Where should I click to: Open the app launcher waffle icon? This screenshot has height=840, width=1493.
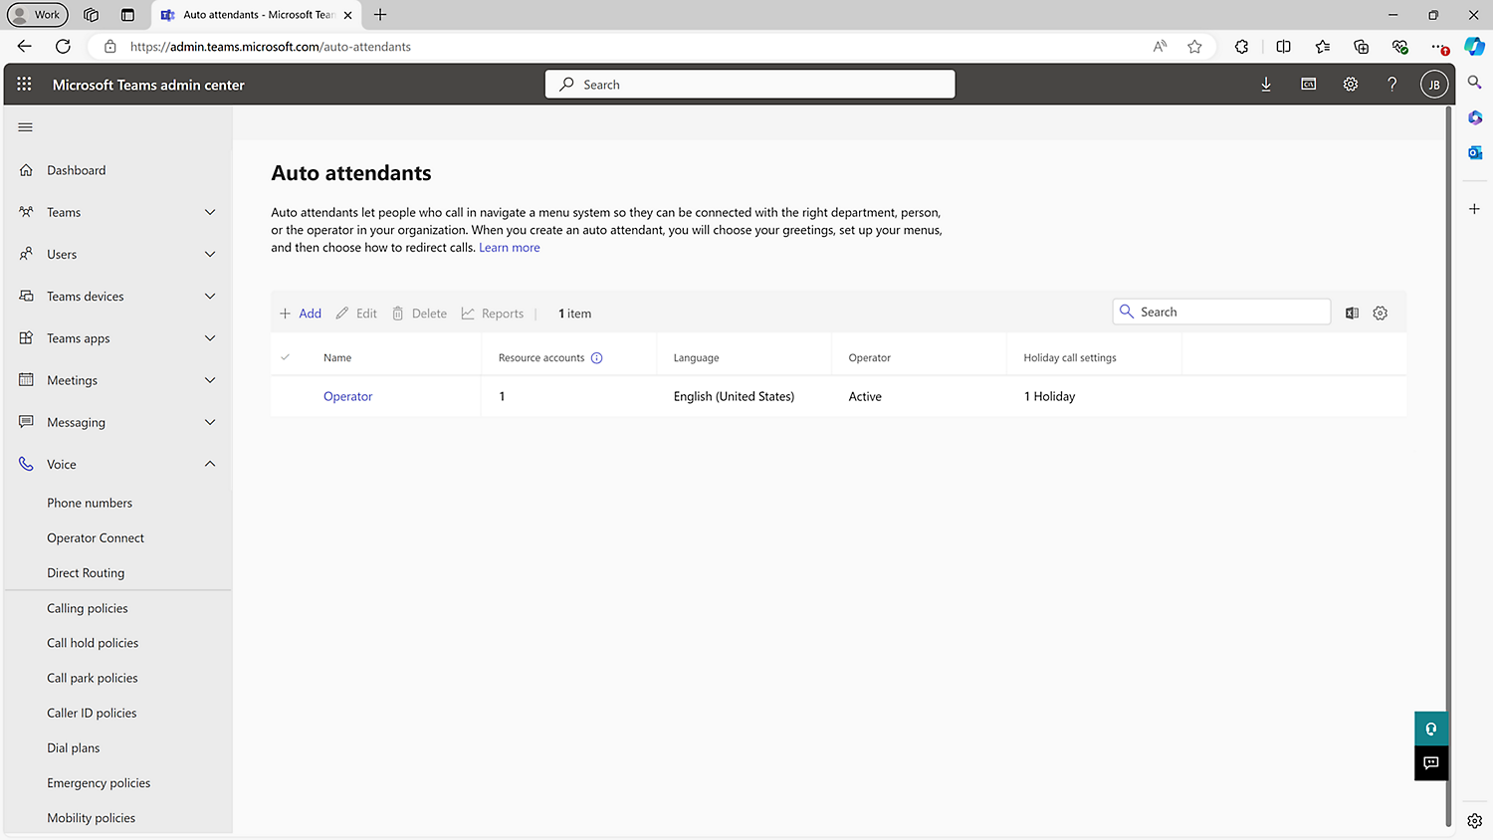coord(24,85)
